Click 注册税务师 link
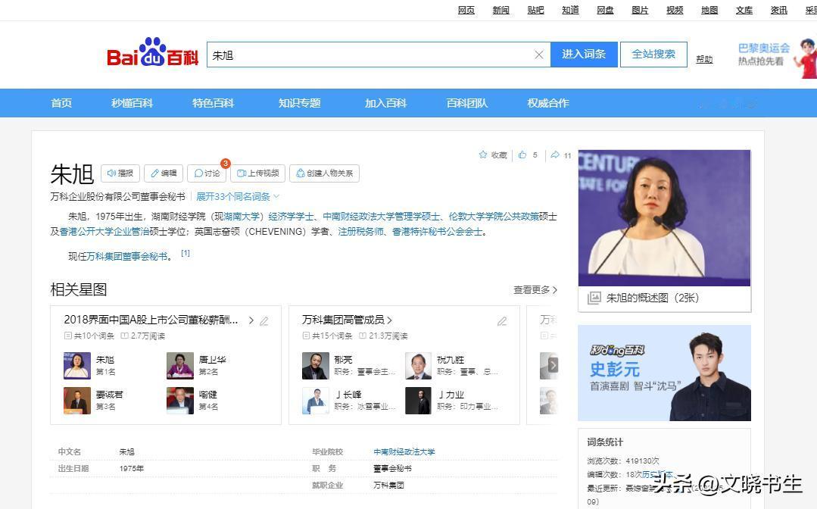Screen dimensions: 817x509 (360, 231)
